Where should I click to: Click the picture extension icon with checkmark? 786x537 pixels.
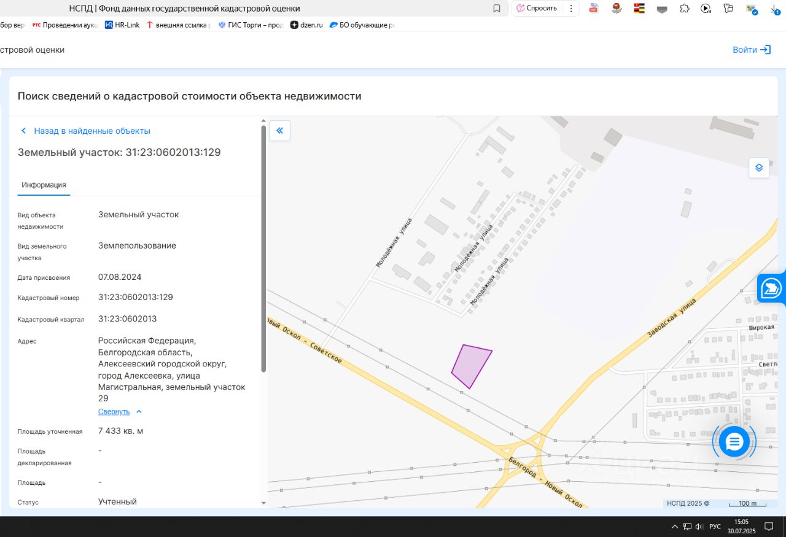tap(752, 9)
